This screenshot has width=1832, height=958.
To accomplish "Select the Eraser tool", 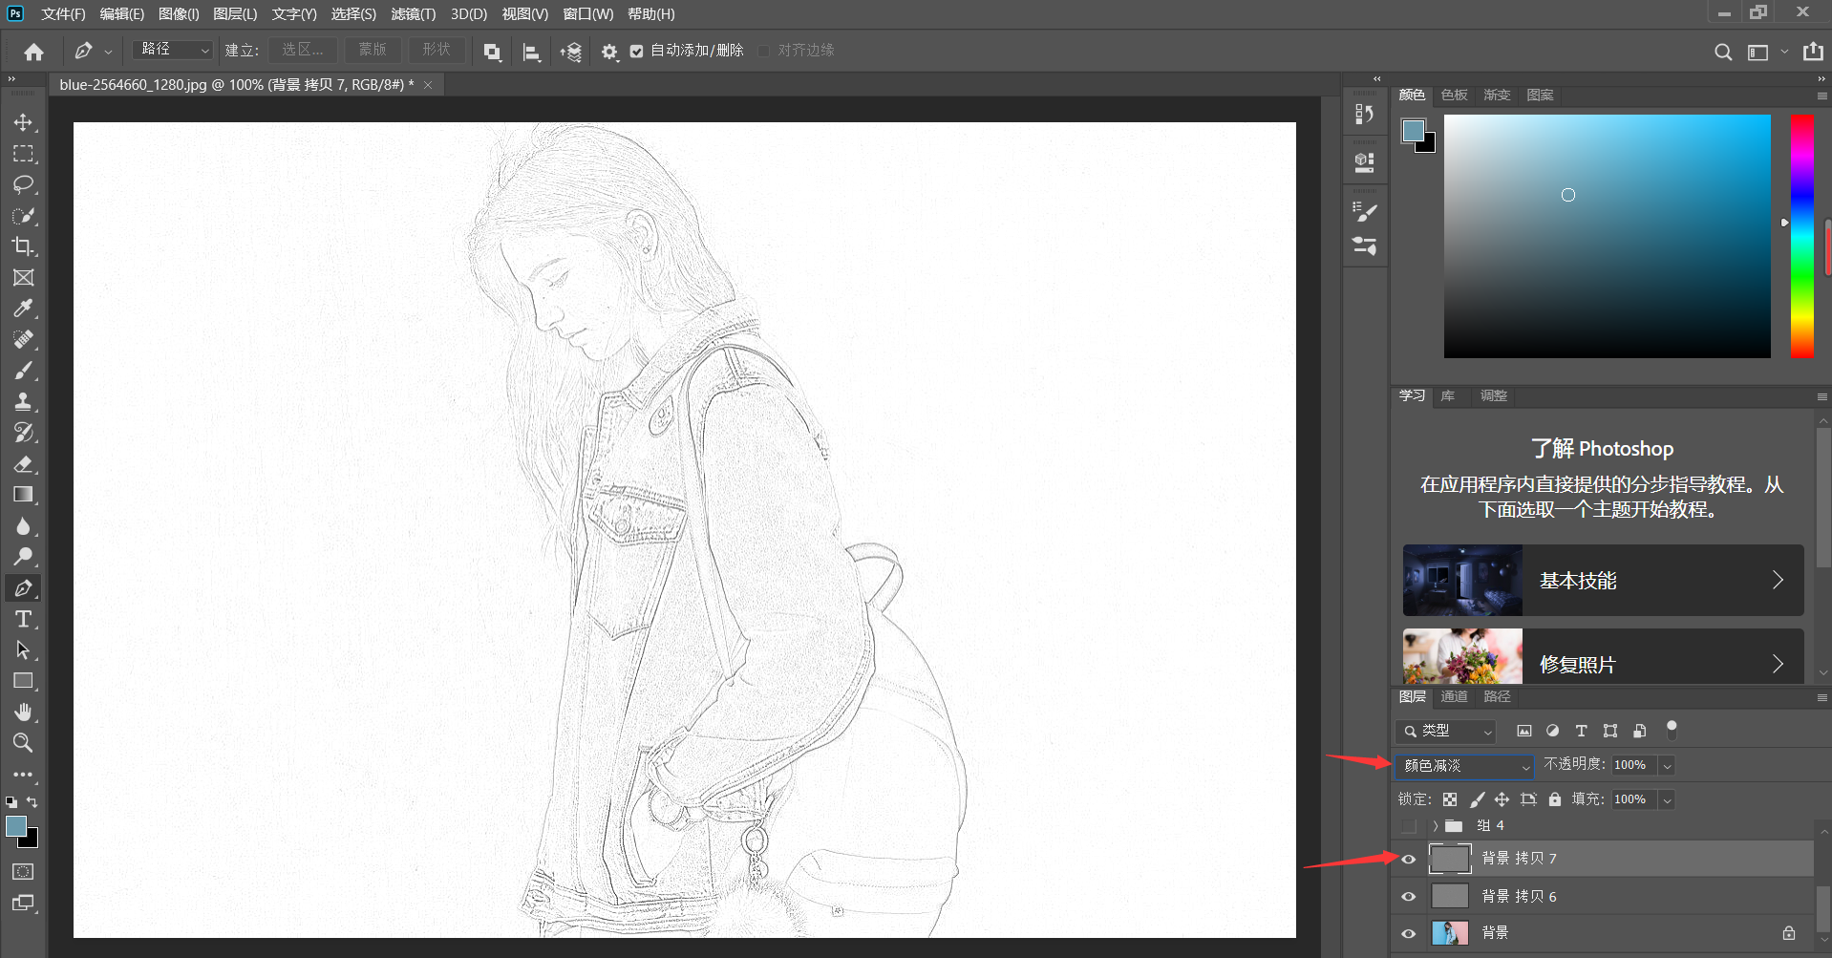I will coord(23,464).
